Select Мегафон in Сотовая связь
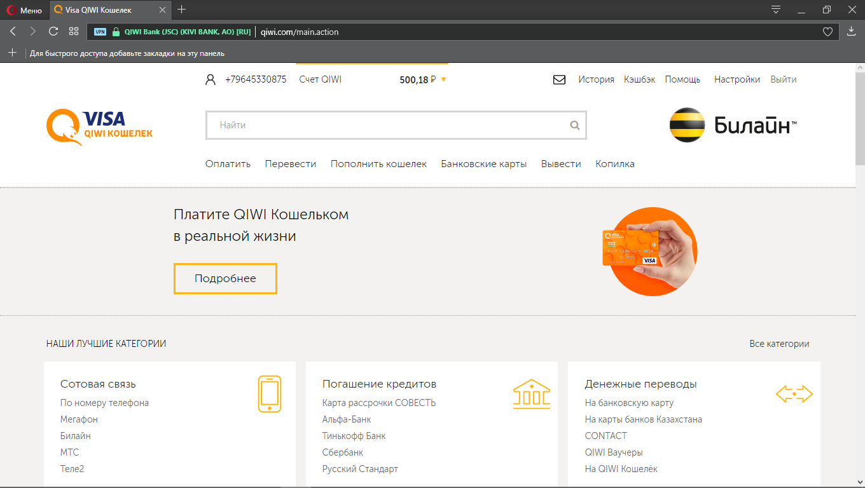 [x=79, y=419]
